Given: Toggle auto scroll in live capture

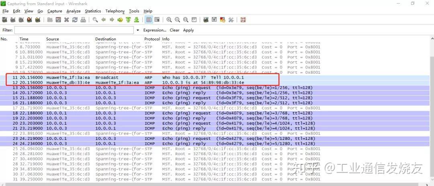Looking at the screenshot, I should [x=157, y=20].
